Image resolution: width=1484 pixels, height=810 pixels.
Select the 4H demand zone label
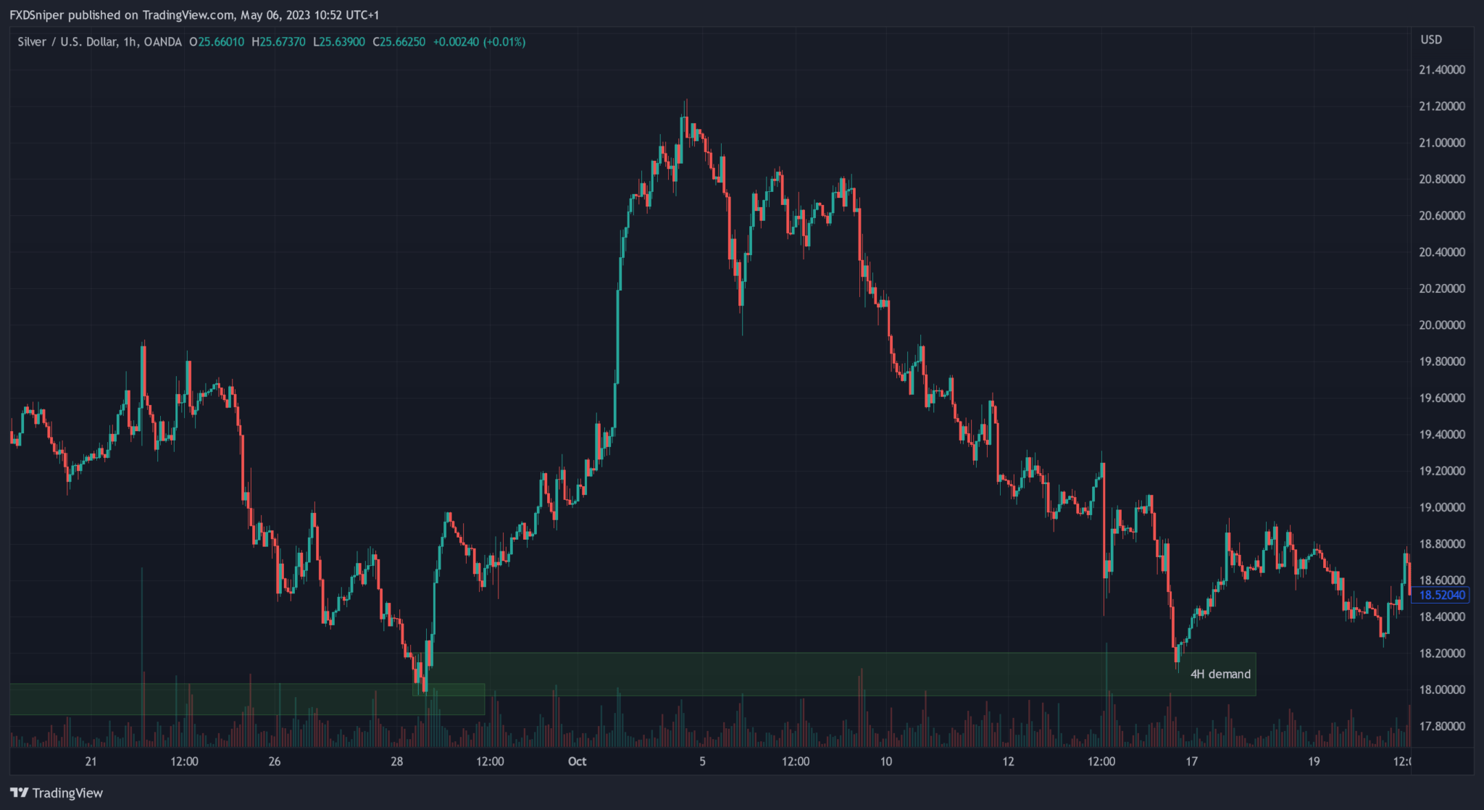point(1220,675)
